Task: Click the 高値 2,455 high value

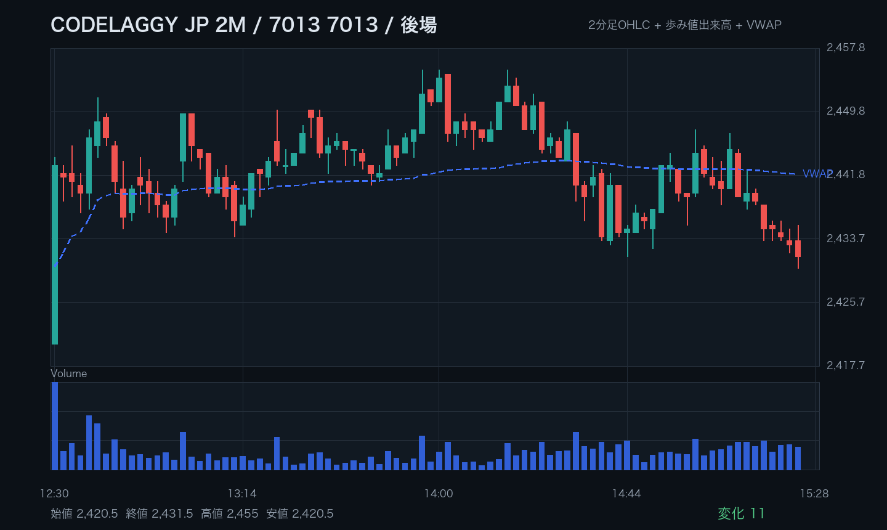Action: point(230,513)
